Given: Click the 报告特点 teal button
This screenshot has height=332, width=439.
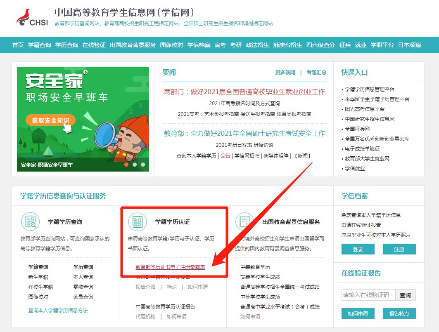Looking at the screenshot, I should point(399,313).
